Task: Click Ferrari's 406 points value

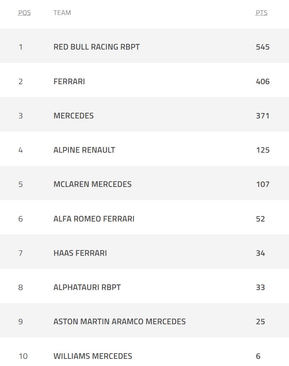Action: (x=263, y=81)
